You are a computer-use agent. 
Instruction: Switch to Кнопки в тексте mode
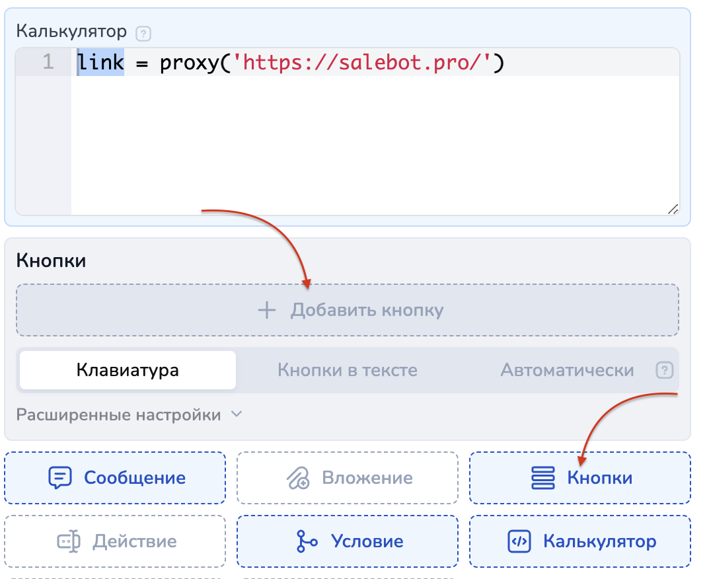[347, 370]
